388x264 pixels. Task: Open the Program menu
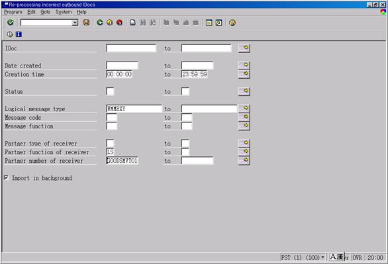(x=13, y=12)
